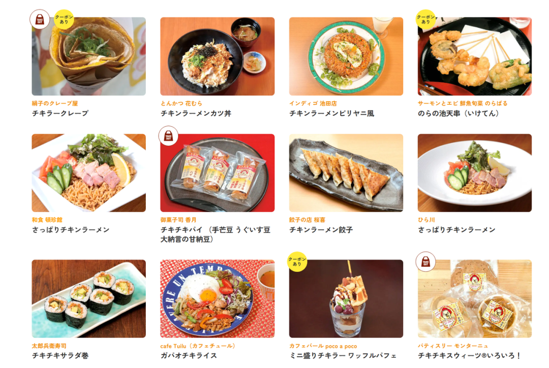Click the shop name とんかつ 花むら

click(x=181, y=103)
